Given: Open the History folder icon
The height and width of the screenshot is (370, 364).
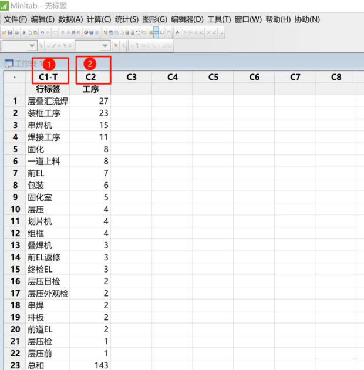Looking at the screenshot, I should [x=127, y=32].
